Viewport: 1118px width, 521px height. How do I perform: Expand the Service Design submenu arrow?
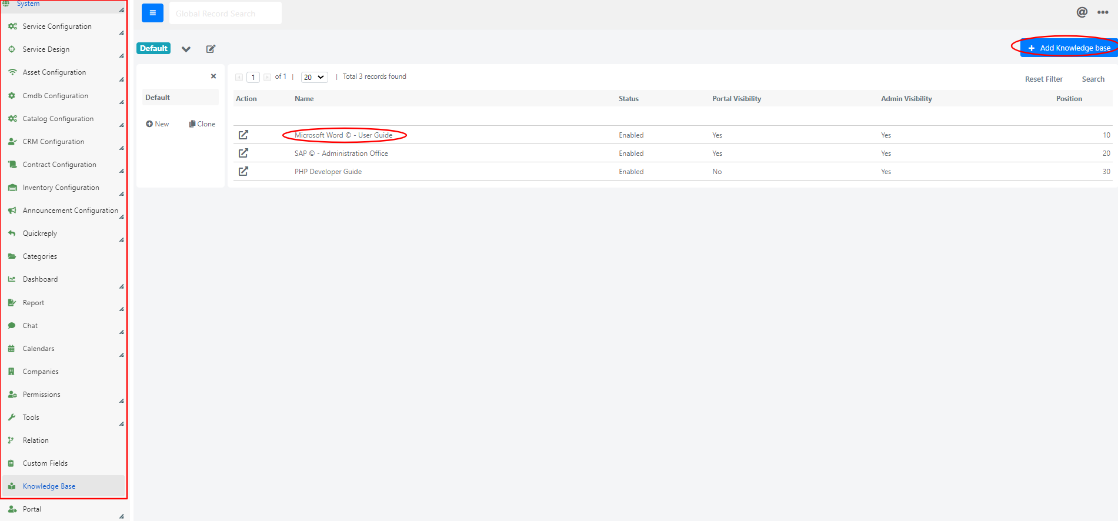point(121,56)
